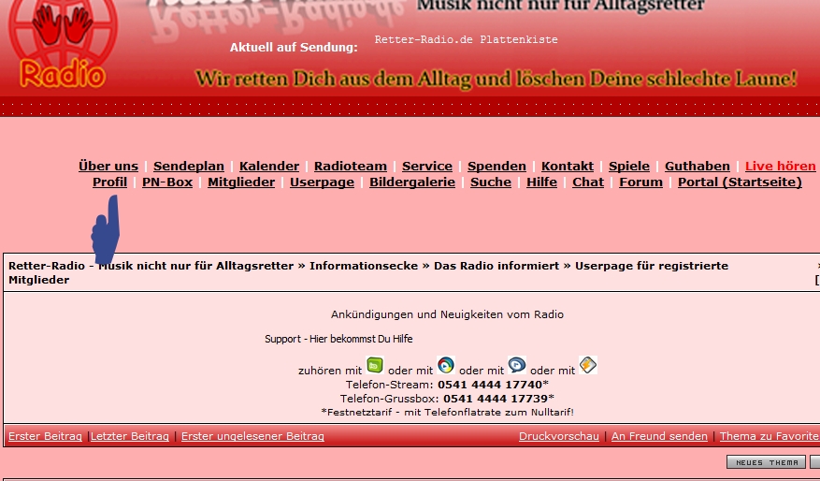Open the Chat page
This screenshot has width=820, height=481.
[x=588, y=182]
